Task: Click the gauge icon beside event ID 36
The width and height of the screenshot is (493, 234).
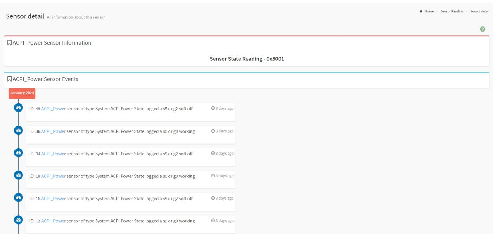Action: [18, 130]
